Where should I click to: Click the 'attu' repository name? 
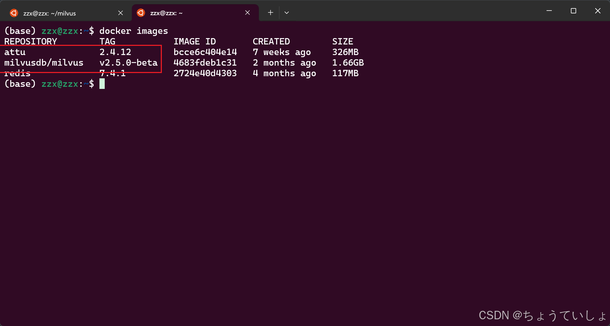15,52
